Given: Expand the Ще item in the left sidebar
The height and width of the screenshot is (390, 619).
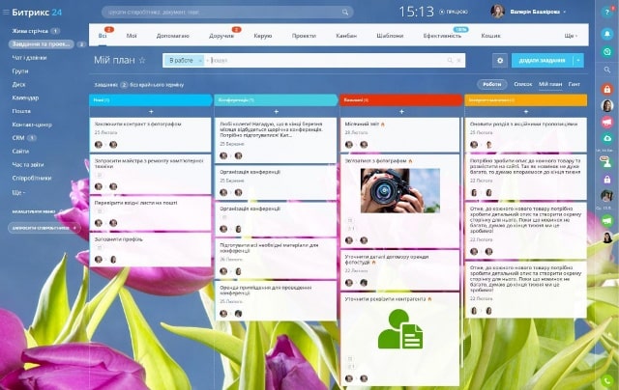Looking at the screenshot, I should (x=20, y=192).
